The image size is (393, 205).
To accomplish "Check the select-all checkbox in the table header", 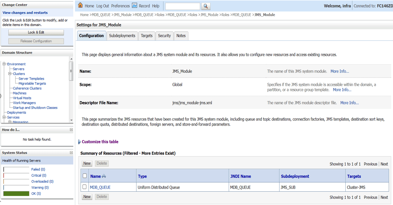I will tap(85, 176).
